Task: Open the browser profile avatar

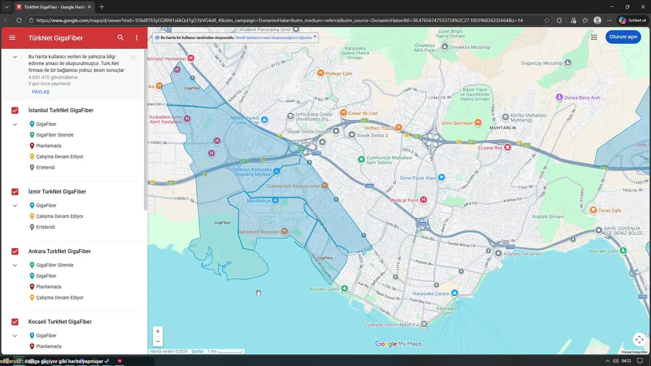Action: [597, 20]
